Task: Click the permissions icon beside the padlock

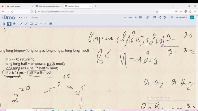Action: (x=39, y=12)
